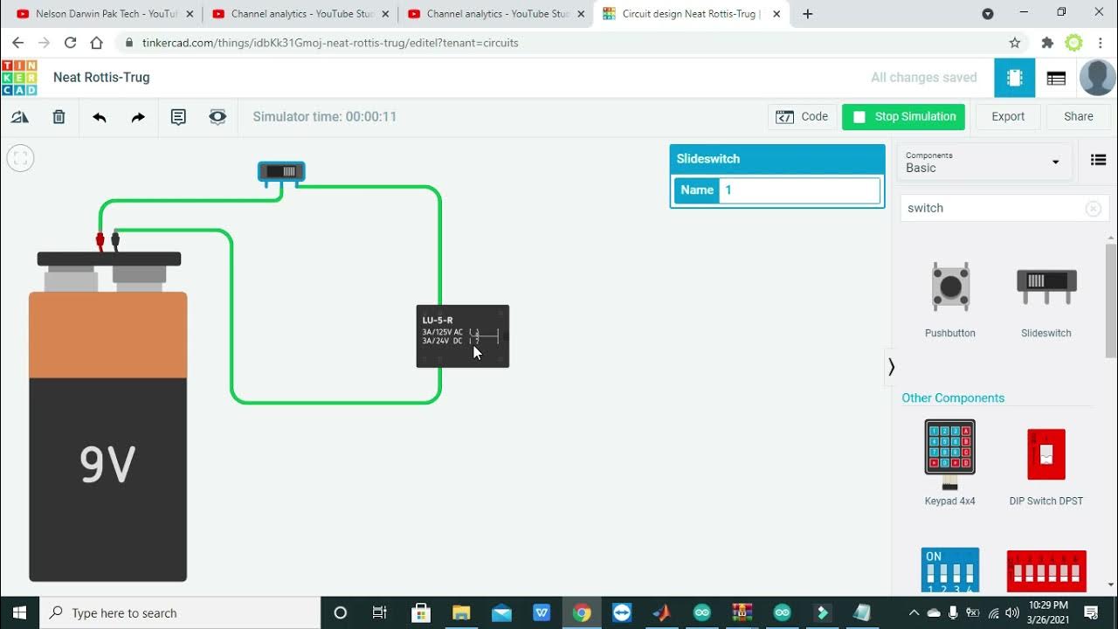Open the notes tool
The width and height of the screenshot is (1118, 629).
pos(178,117)
